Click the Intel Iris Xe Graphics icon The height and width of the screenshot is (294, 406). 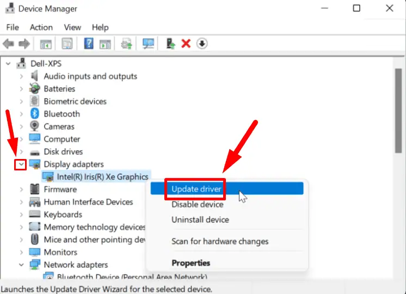click(48, 176)
